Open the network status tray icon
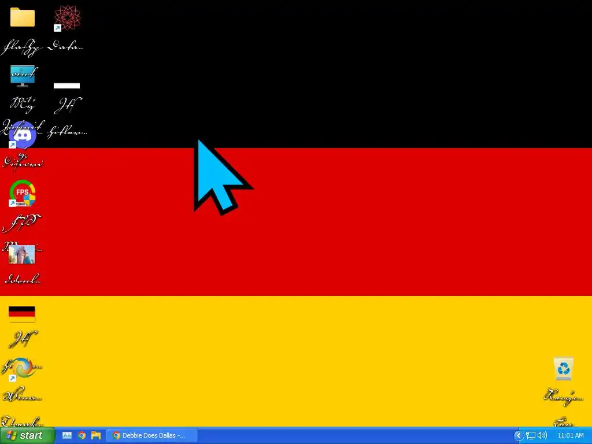Image resolution: width=592 pixels, height=444 pixels. [x=531, y=435]
